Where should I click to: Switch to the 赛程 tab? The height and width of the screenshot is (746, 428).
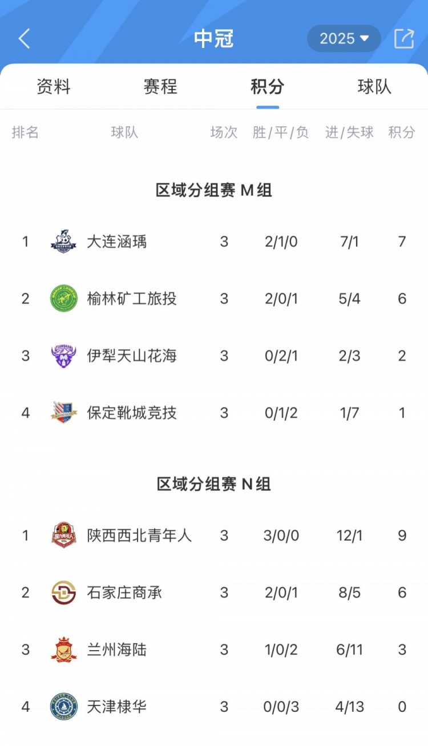160,87
